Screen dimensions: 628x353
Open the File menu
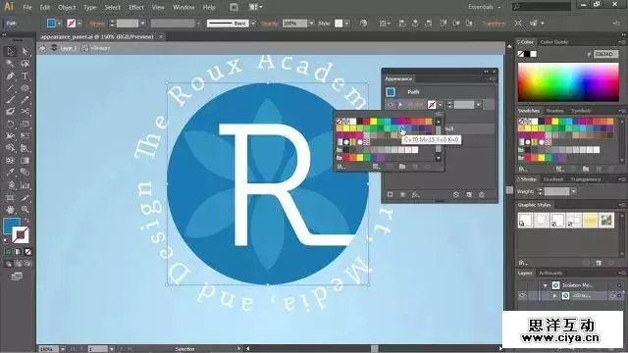click(26, 7)
